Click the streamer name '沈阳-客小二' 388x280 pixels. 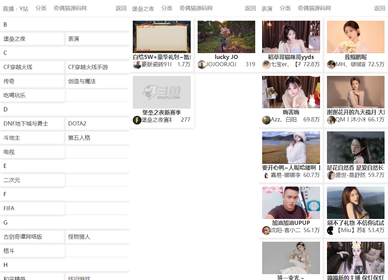(286, 230)
